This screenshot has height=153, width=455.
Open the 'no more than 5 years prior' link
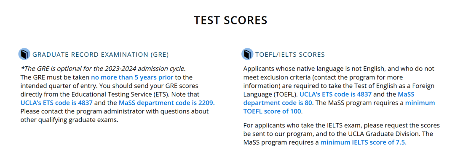click(x=132, y=77)
